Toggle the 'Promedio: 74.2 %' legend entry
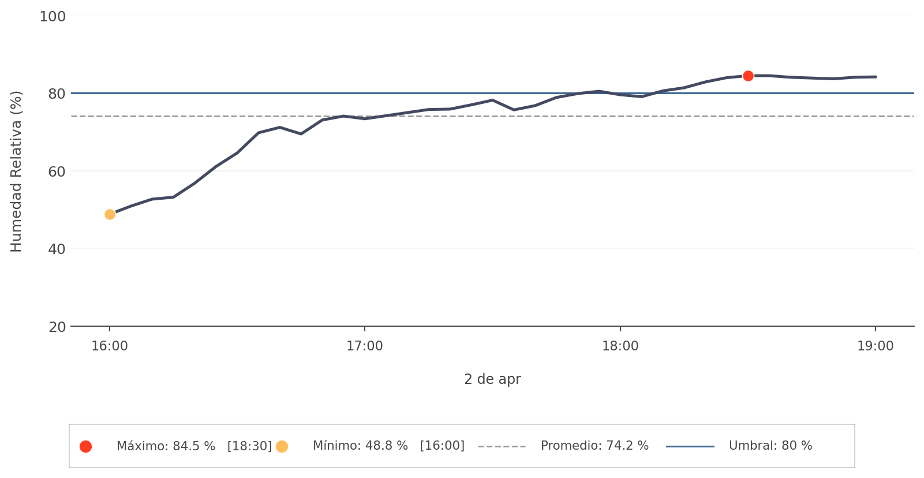Image resolution: width=924 pixels, height=478 pixels. coord(594,446)
